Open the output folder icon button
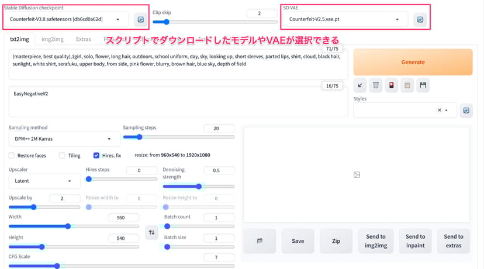 click(x=258, y=241)
